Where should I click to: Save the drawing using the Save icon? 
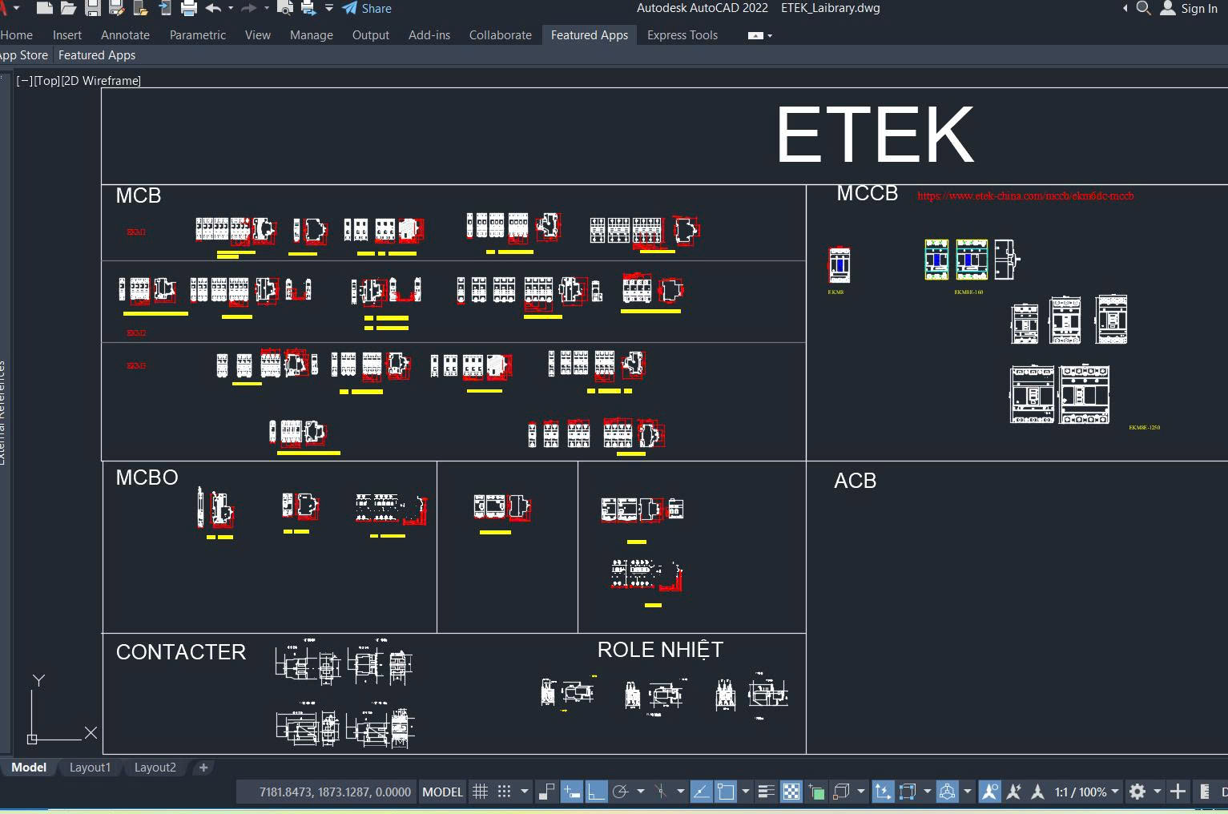93,9
